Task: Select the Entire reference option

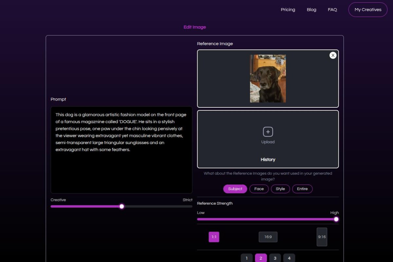Action: tap(302, 189)
